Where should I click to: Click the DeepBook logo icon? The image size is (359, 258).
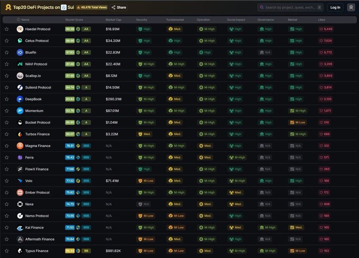tap(20, 99)
